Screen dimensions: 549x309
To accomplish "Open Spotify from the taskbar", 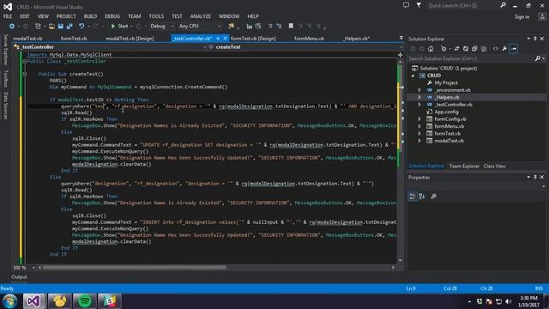I will (x=84, y=301).
